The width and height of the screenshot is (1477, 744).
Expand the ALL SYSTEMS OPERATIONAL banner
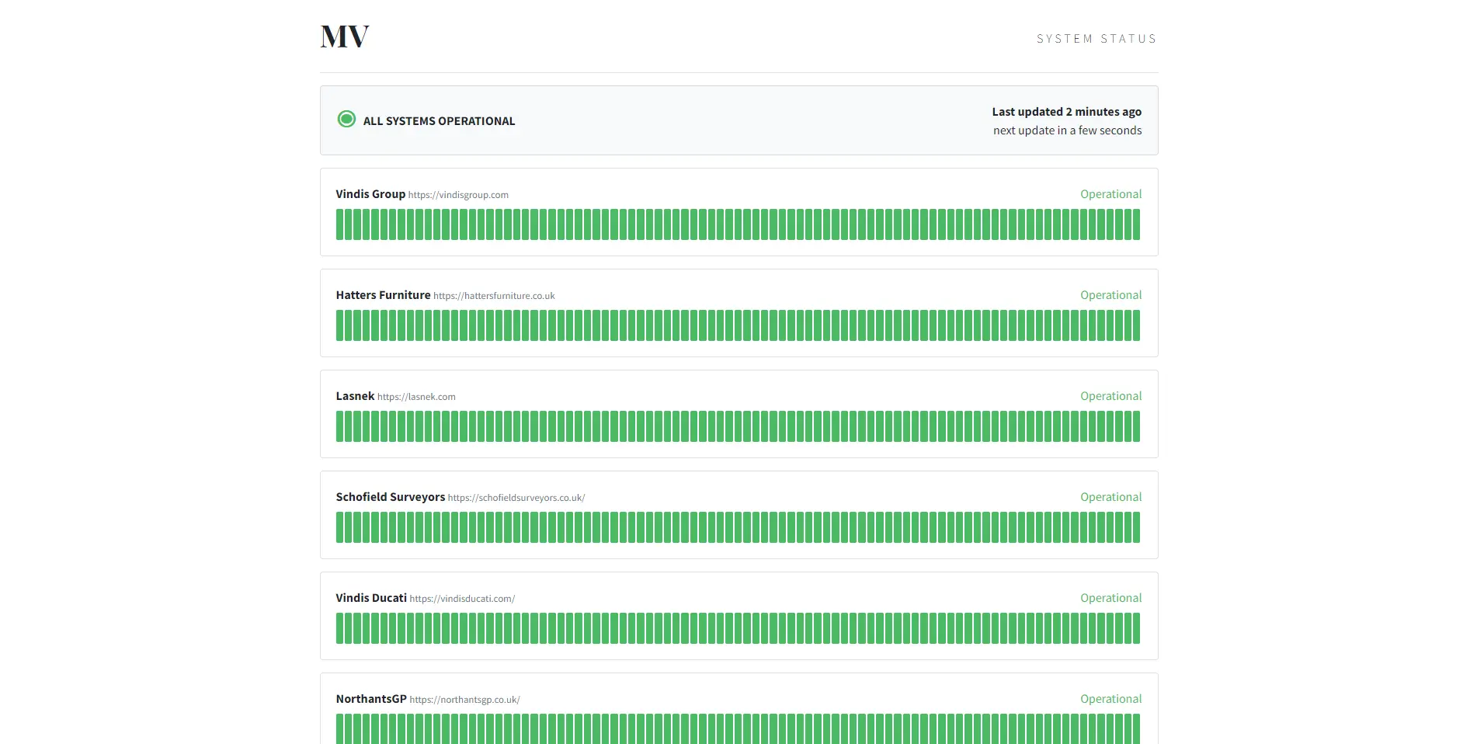click(738, 120)
